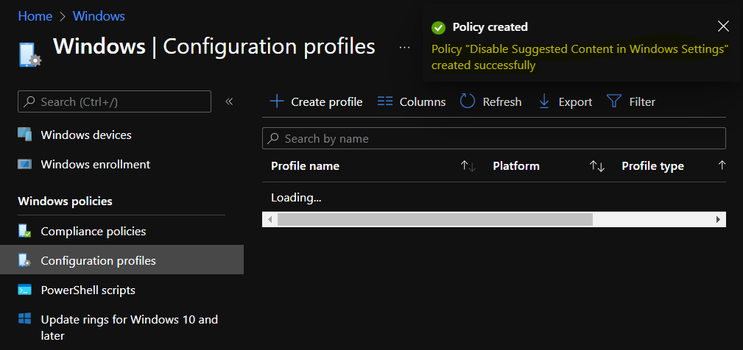Screen dimensions: 743x350
Task: Click the Update rings Windows logo icon
Action: click(24, 318)
